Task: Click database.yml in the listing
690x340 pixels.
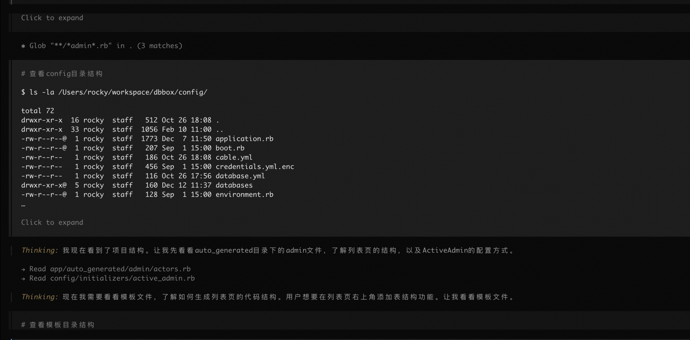Action: point(240,176)
